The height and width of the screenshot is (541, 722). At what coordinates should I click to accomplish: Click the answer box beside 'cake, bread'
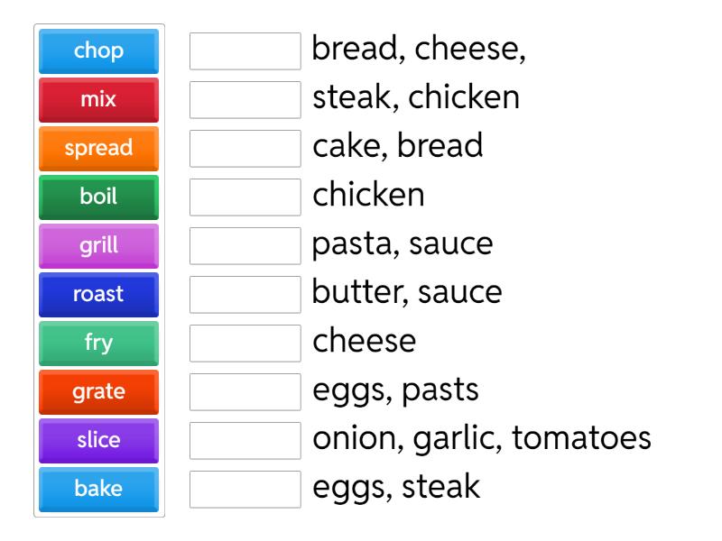[245, 148]
